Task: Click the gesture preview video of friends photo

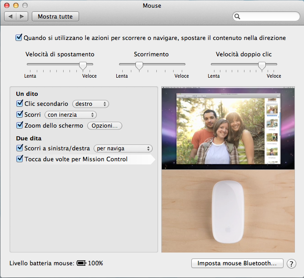Action: [228, 128]
